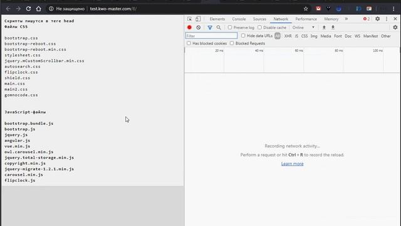The height and width of the screenshot is (226, 401).
Task: Click bootstrap.bundle.js text on page
Action: [x=29, y=124]
